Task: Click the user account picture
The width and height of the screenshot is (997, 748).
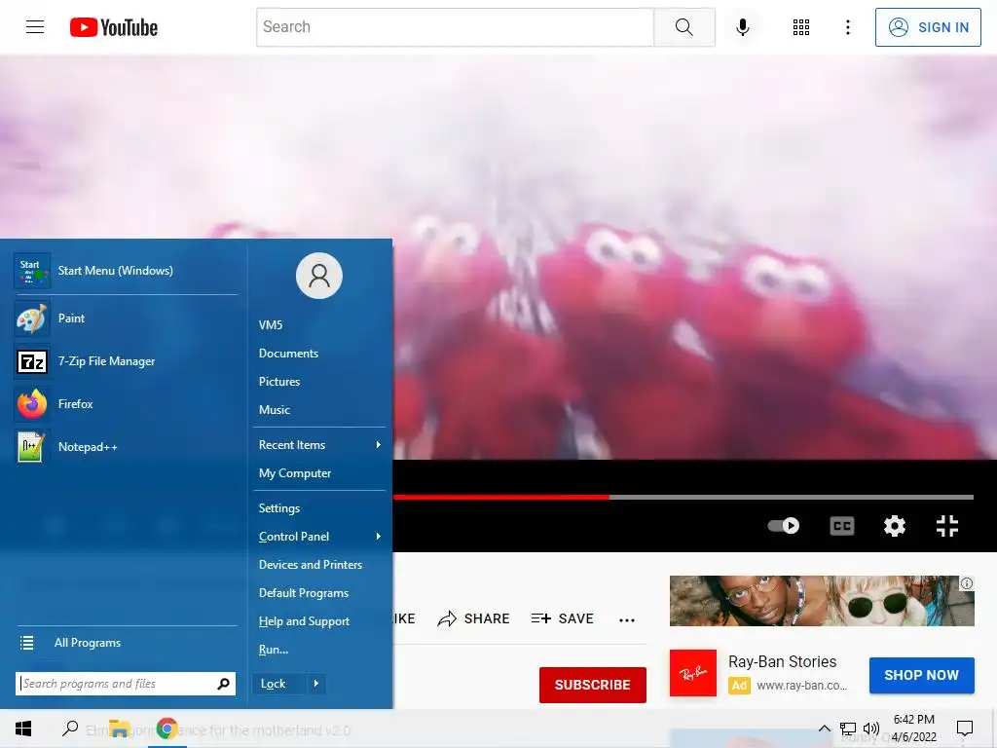Action: tap(319, 276)
